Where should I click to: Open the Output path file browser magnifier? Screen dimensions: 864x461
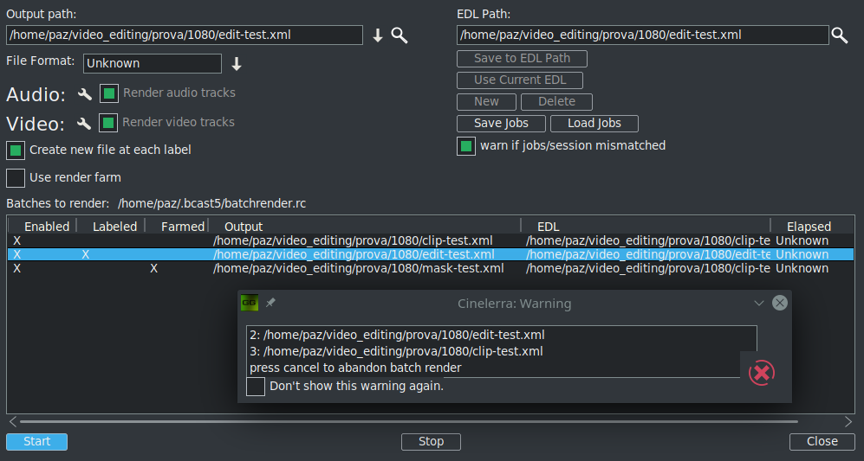[399, 35]
